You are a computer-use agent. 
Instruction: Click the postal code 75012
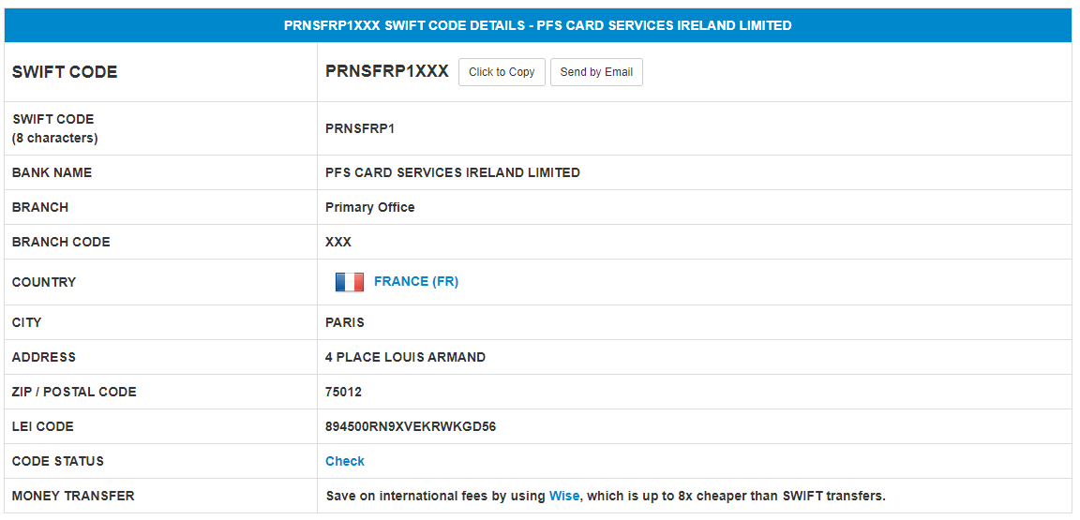point(344,392)
